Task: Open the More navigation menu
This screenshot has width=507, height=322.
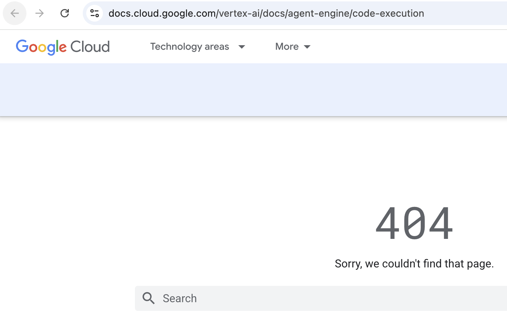Action: (x=293, y=47)
